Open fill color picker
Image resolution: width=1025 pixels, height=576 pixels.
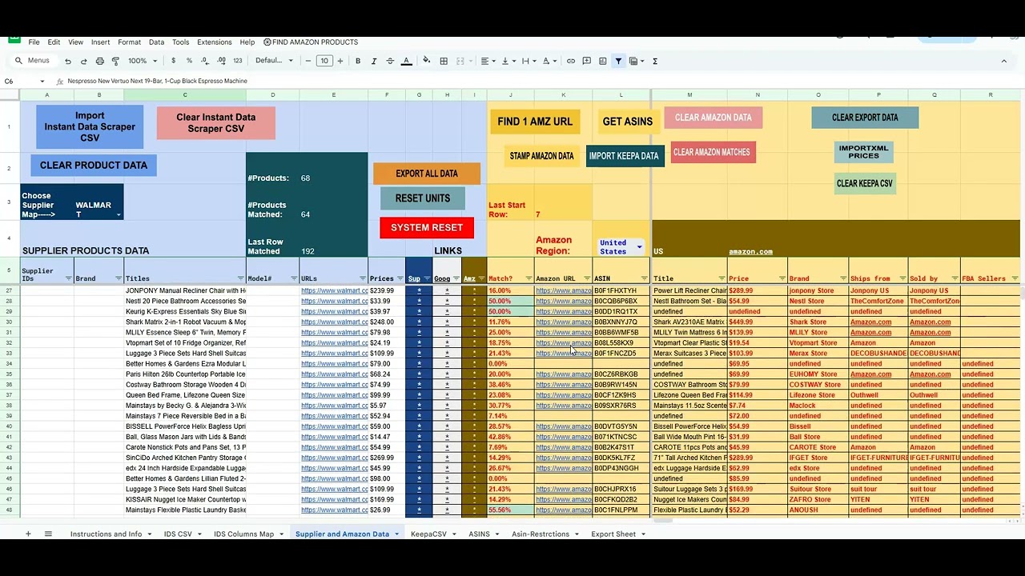pos(426,61)
